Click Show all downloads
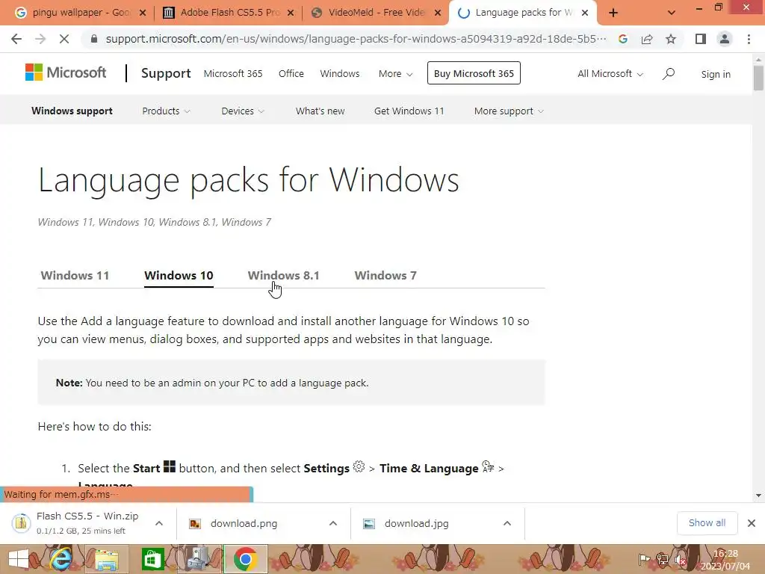This screenshot has width=765, height=574. click(707, 522)
